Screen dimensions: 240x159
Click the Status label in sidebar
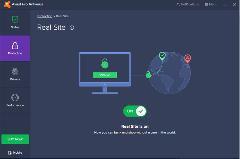point(15,27)
